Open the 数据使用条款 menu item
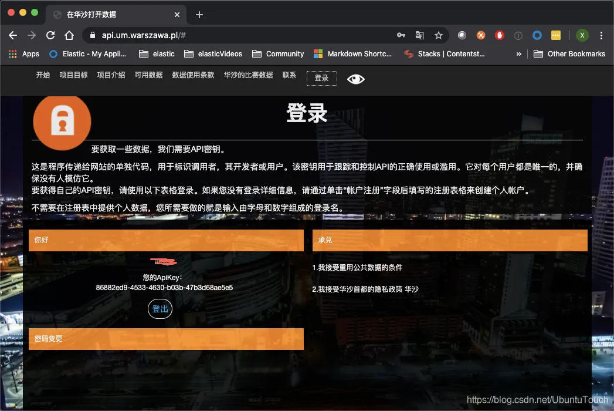 point(193,75)
